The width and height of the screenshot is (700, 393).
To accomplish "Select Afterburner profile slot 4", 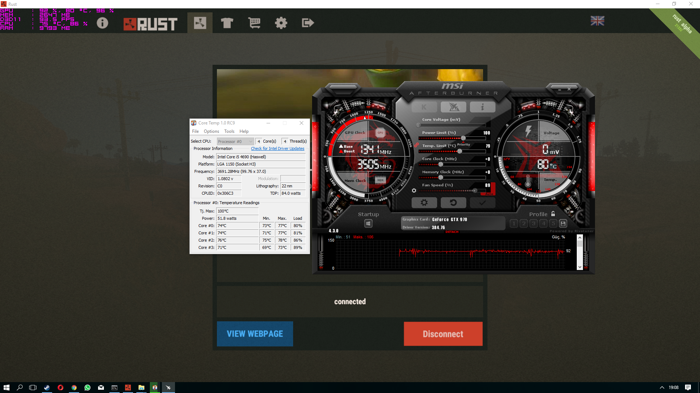I will tap(544, 223).
